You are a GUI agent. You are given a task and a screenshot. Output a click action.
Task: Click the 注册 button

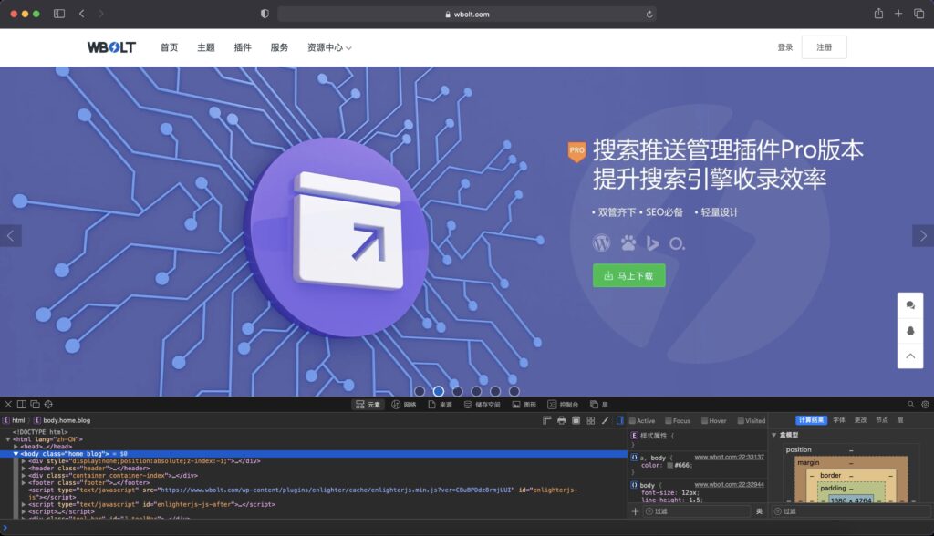824,47
